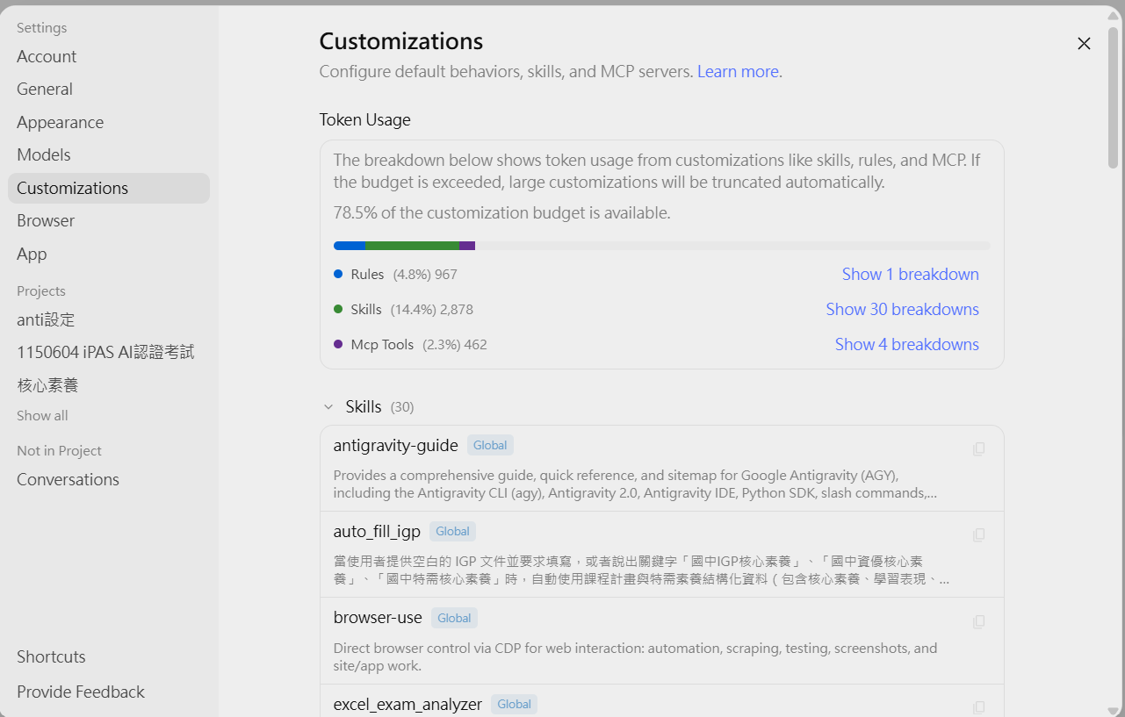Click the Skills (14.4%) 2,878 legend entry
Image resolution: width=1125 pixels, height=717 pixels.
pyautogui.click(x=403, y=309)
